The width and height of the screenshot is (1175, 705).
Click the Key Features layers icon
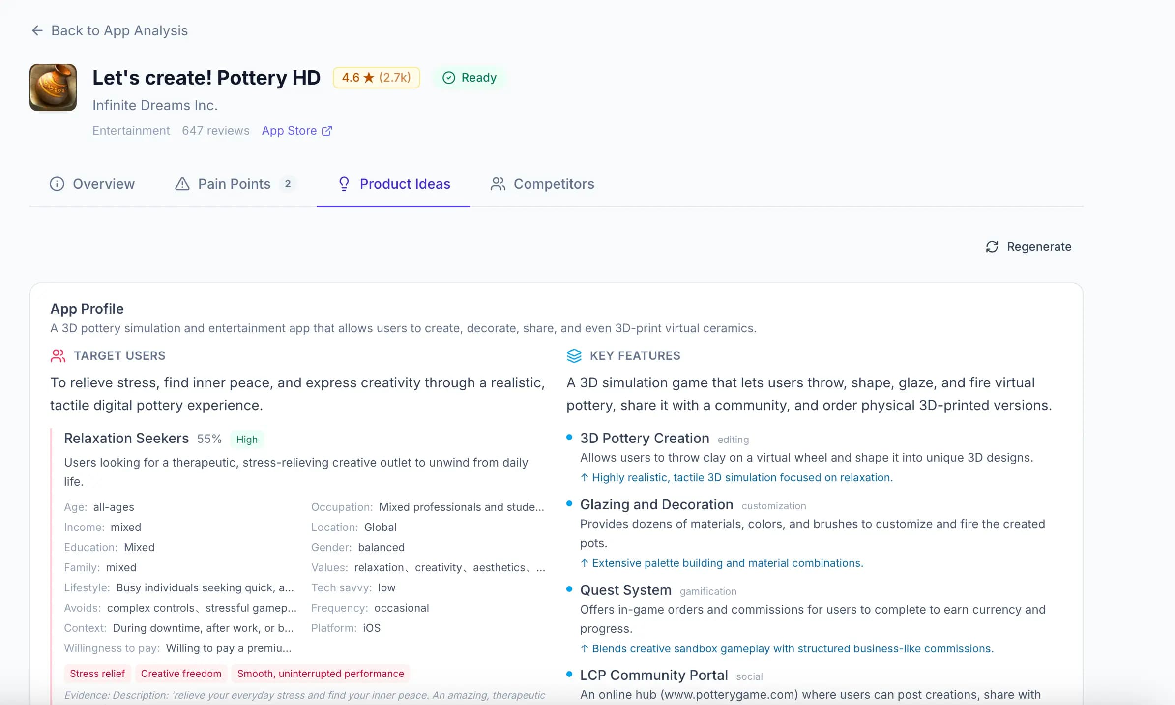[574, 356]
